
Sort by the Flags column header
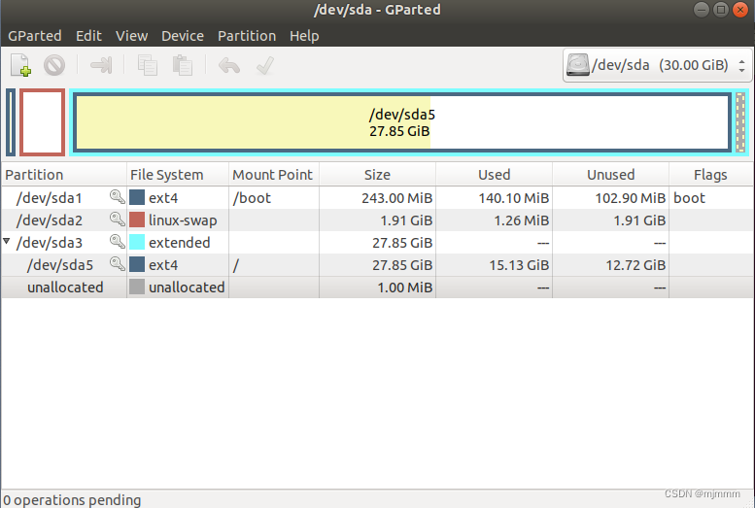click(710, 174)
